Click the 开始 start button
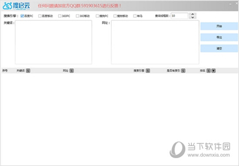This screenshot has width=239, height=166. [x=219, y=26]
